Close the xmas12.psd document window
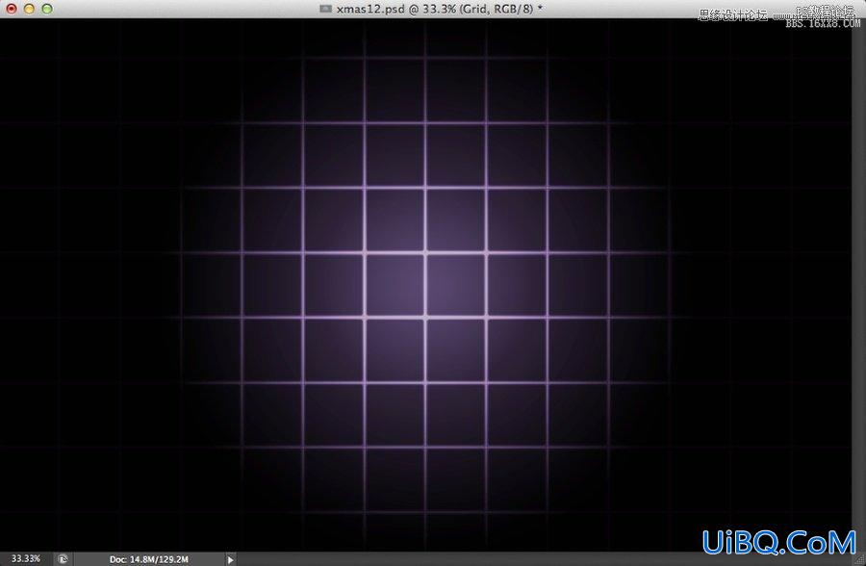Screen dimensions: 866x566 tap(11, 9)
